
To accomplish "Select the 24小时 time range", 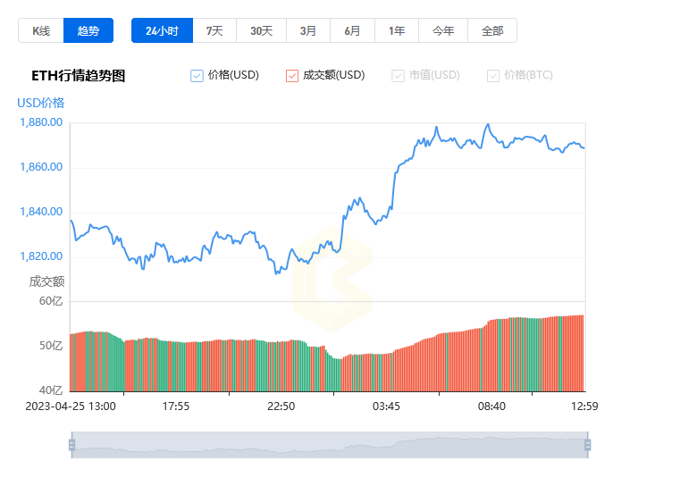I will (163, 30).
